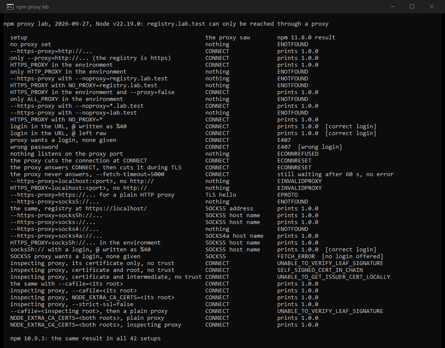This screenshot has height=348, width=445.
Task: Click '--https-proxy=socks5://...' setup line
Action: coord(54,202)
